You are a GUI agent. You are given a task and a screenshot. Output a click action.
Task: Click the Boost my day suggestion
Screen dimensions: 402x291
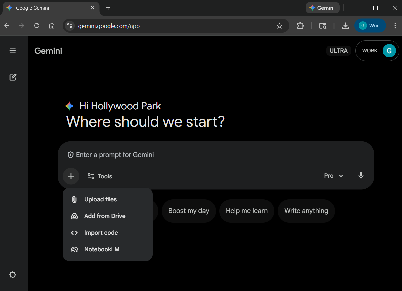coord(189,211)
